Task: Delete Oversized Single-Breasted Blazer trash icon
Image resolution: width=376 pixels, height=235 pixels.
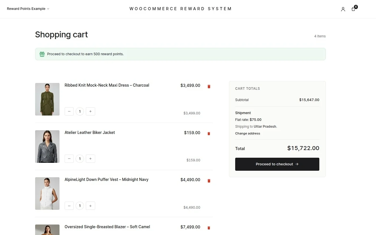Action: 209,228
